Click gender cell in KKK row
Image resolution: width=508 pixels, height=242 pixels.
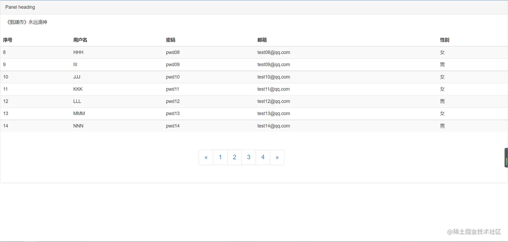[x=442, y=89]
